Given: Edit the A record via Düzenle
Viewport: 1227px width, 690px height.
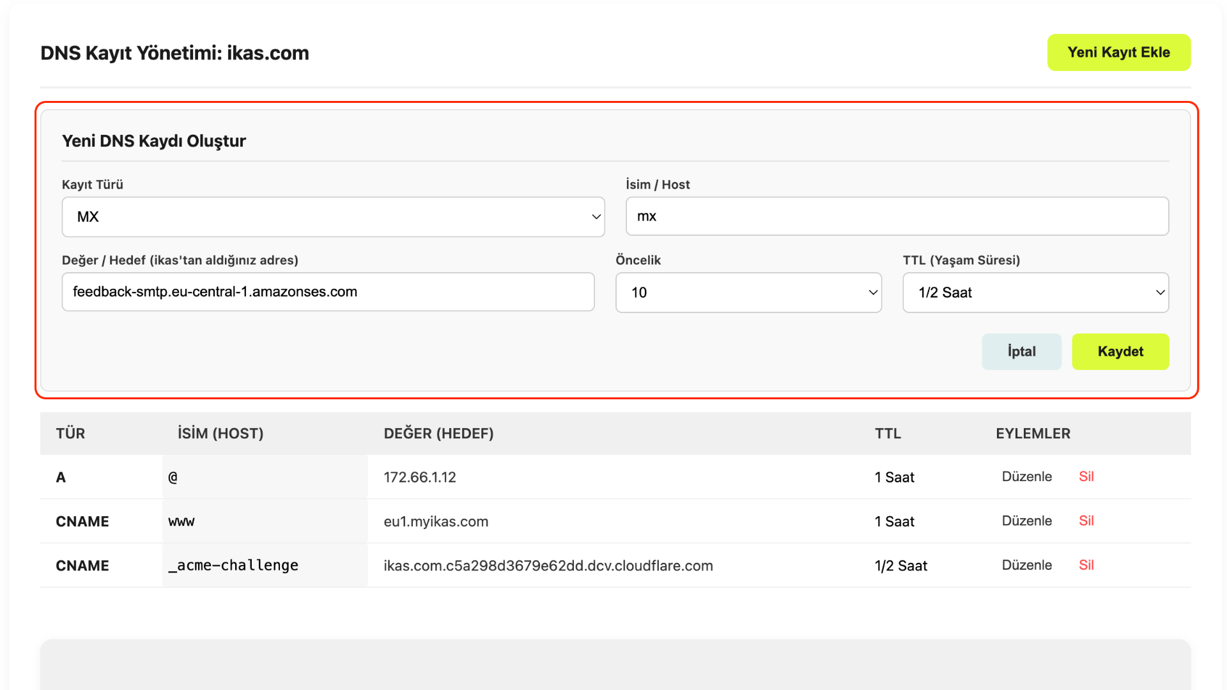Looking at the screenshot, I should 1026,477.
